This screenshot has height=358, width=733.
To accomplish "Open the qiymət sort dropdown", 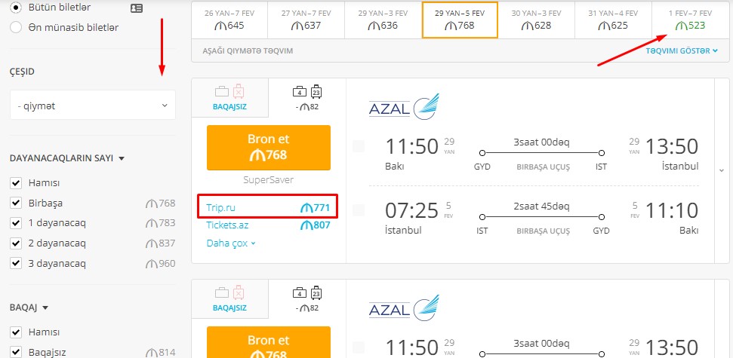I will [x=93, y=105].
